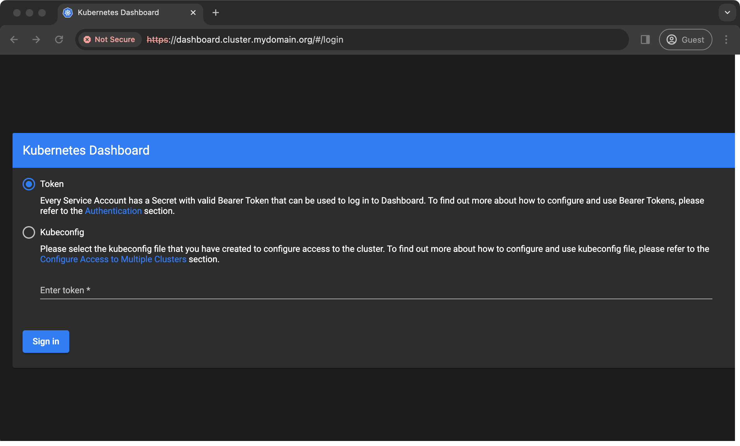
Task: Open Chrome's three-dot menu
Action: [x=726, y=40]
